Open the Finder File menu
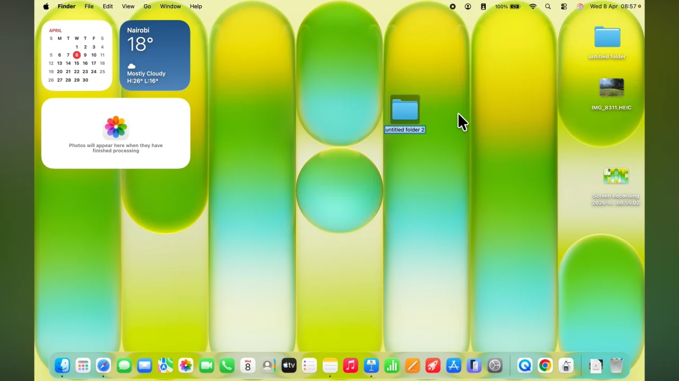This screenshot has height=381, width=679. 89,6
